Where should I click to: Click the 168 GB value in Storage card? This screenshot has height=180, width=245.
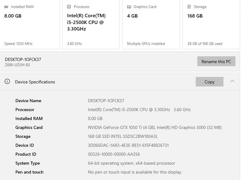click(195, 16)
